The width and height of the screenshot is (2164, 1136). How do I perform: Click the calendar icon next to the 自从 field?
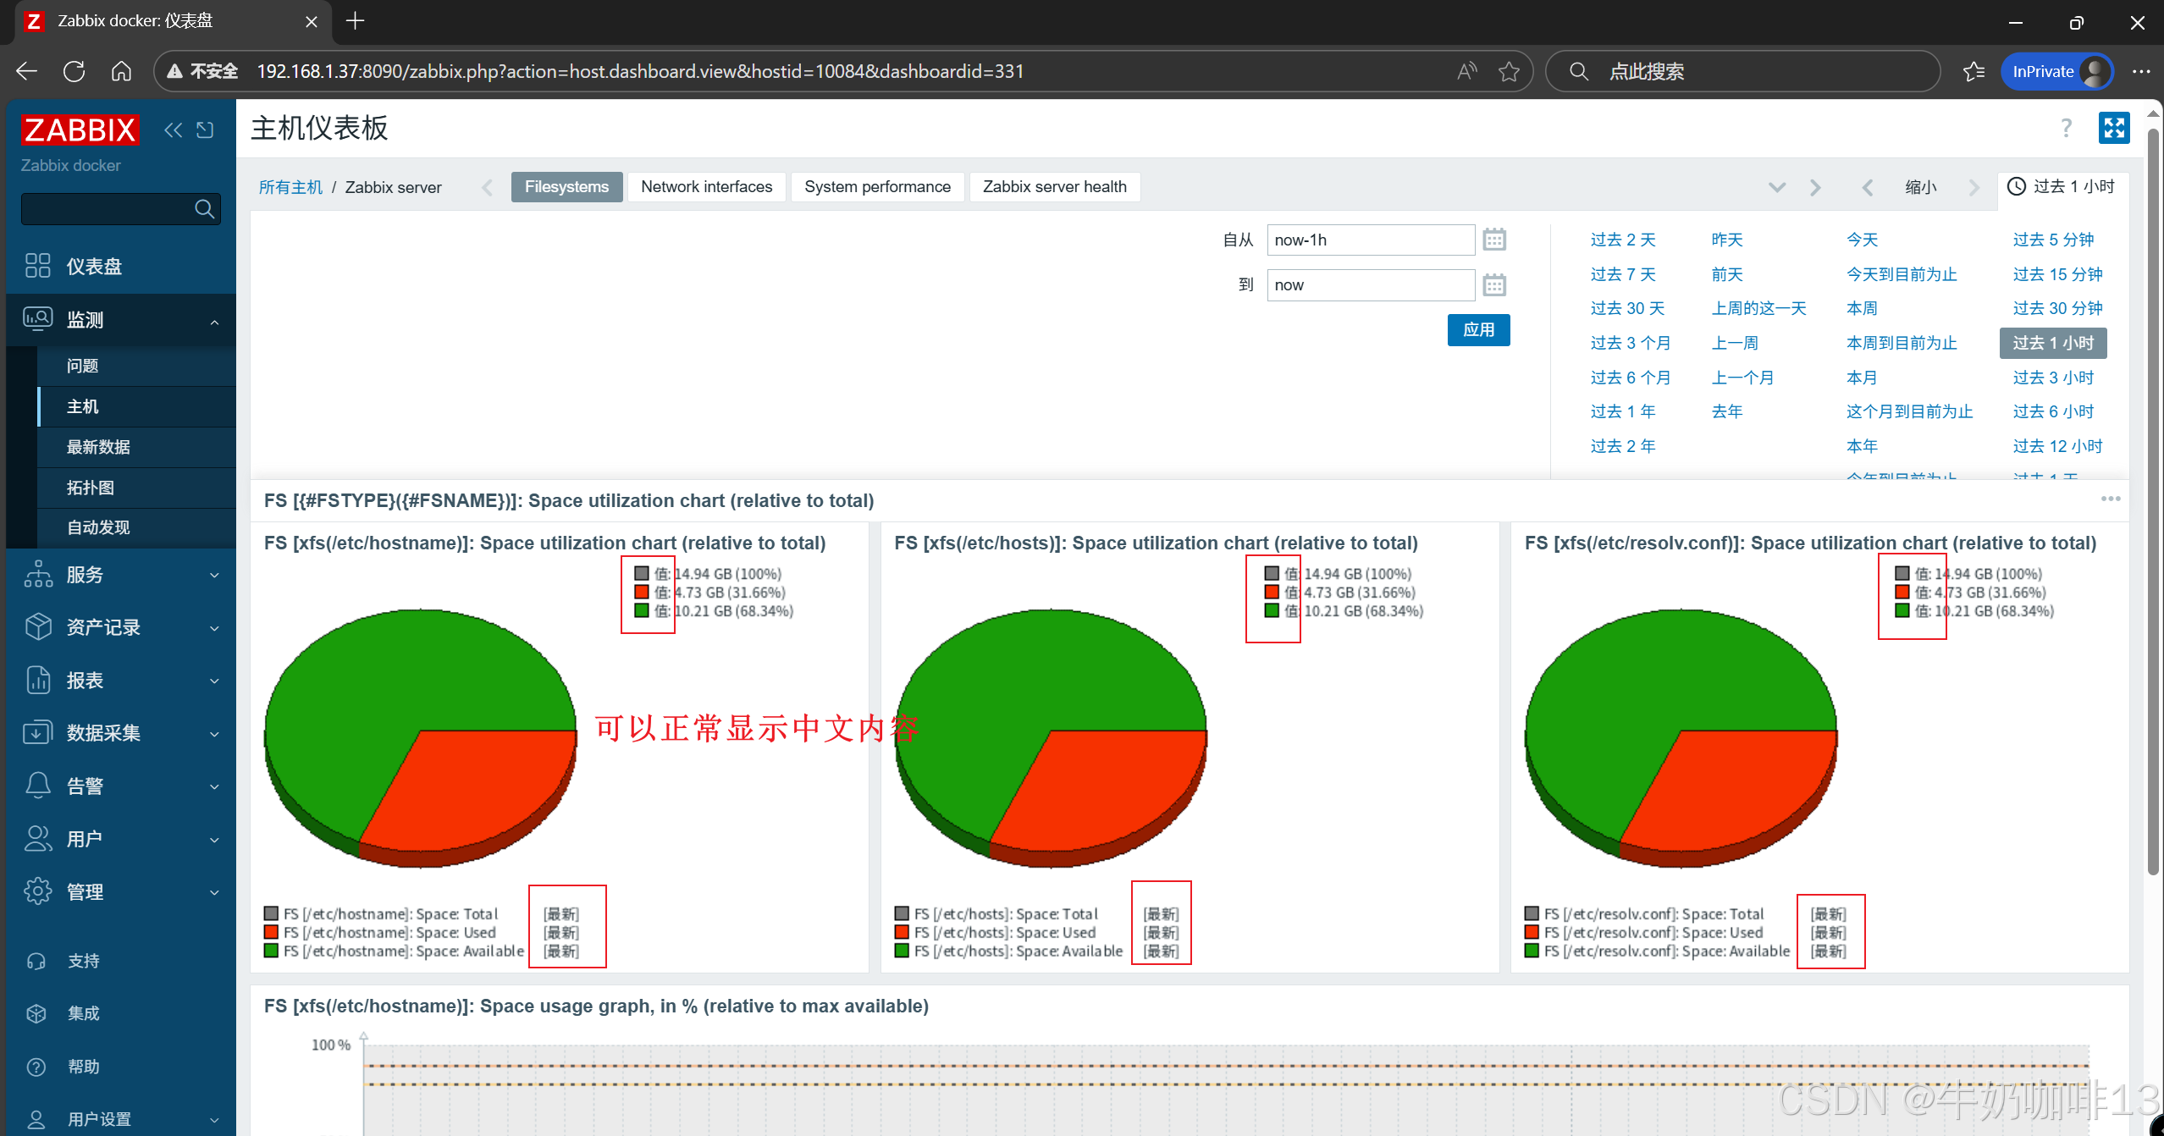tap(1494, 240)
